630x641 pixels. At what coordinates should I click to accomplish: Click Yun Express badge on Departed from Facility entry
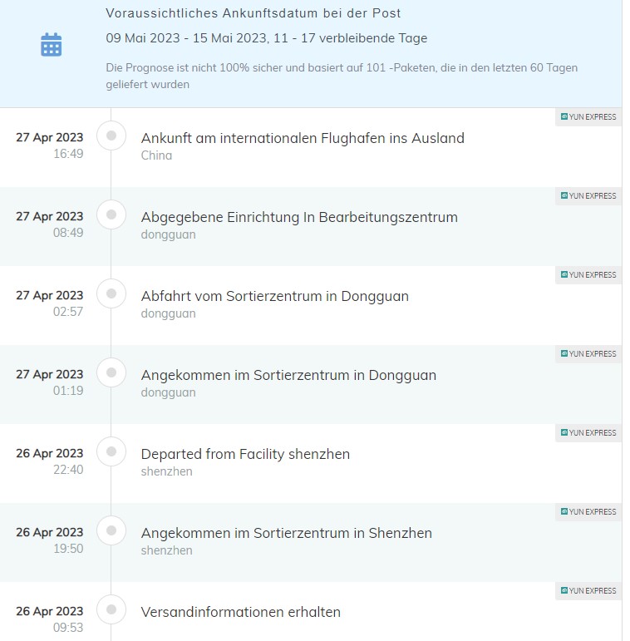click(588, 433)
